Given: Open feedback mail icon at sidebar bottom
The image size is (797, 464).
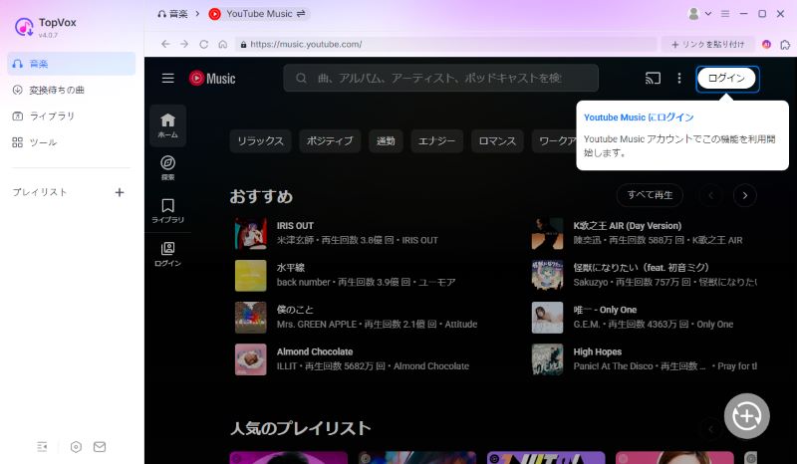Looking at the screenshot, I should point(100,447).
